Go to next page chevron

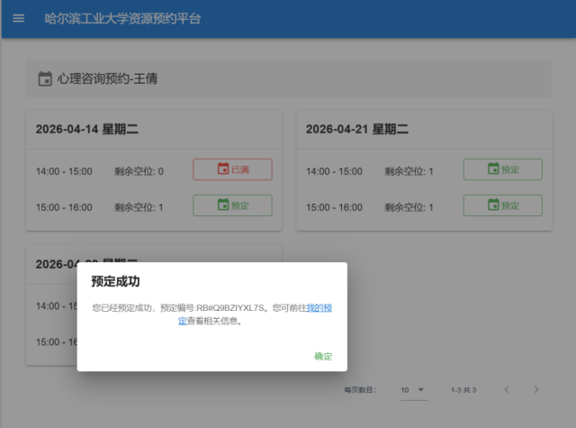[x=536, y=389]
